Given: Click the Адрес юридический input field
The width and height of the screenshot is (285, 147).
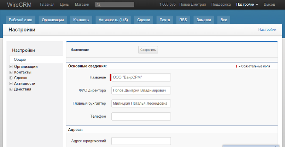Looking at the screenshot, I should [141, 141].
